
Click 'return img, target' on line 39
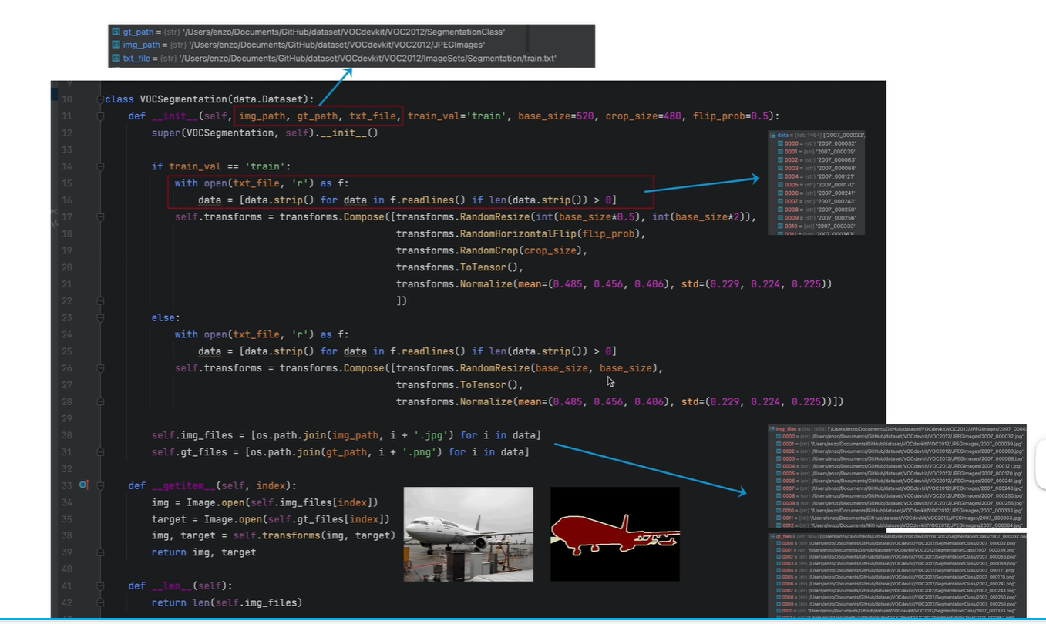tap(203, 552)
